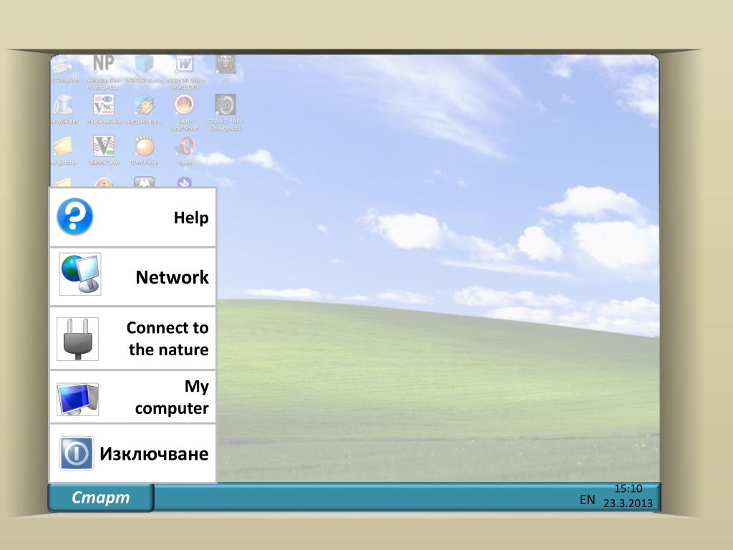This screenshot has width=733, height=550.
Task: Open the vncviewer.exe VNC icon
Action: (x=103, y=109)
